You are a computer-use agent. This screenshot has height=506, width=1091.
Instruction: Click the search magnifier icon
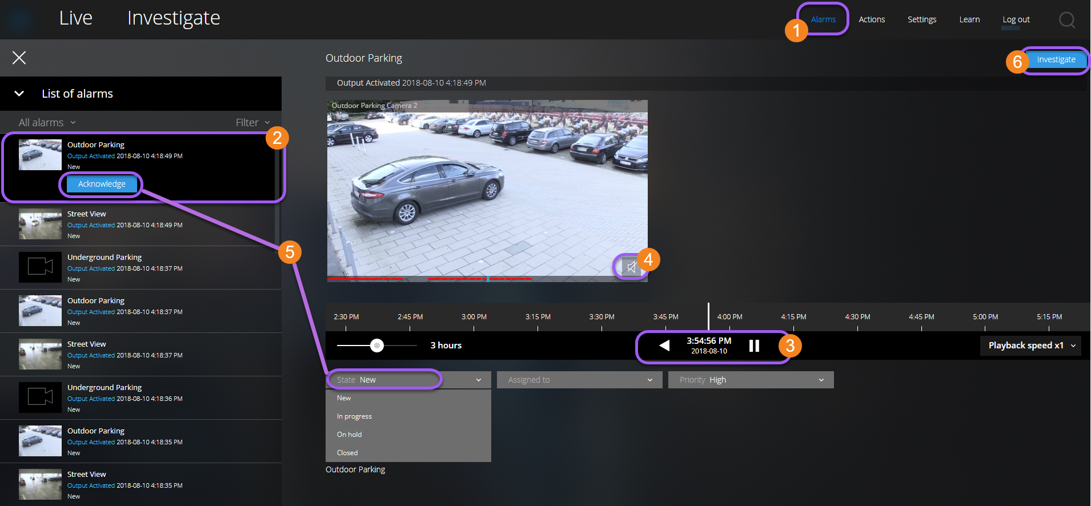(1066, 20)
